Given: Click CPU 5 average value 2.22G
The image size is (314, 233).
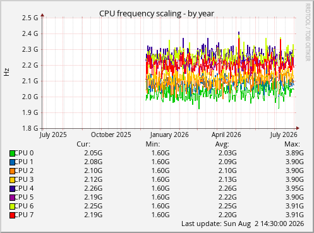Looking at the screenshot, I should coord(227,197).
